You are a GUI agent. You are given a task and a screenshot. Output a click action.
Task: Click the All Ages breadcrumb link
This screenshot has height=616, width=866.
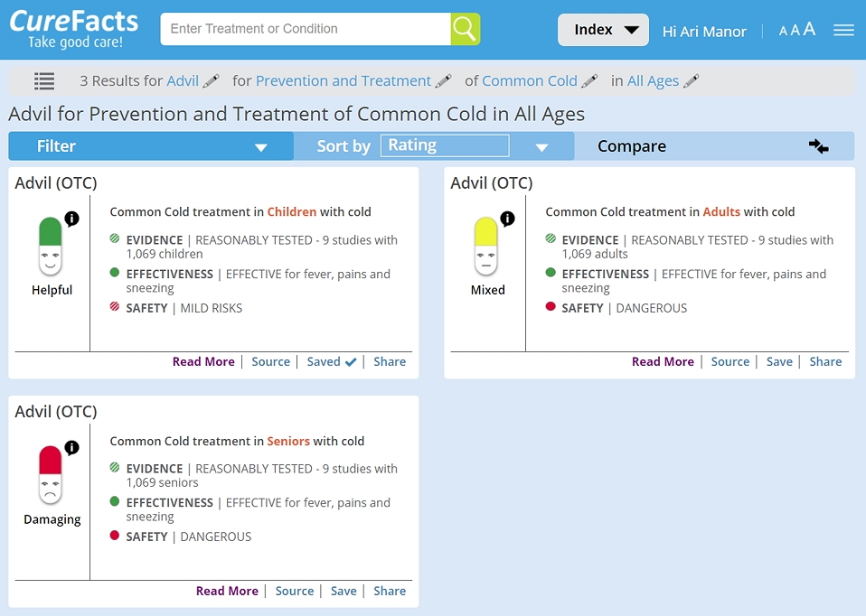(653, 81)
